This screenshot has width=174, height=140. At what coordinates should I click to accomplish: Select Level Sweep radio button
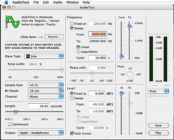tap(72, 98)
